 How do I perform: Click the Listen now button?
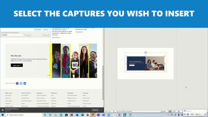pyautogui.click(x=17, y=65)
